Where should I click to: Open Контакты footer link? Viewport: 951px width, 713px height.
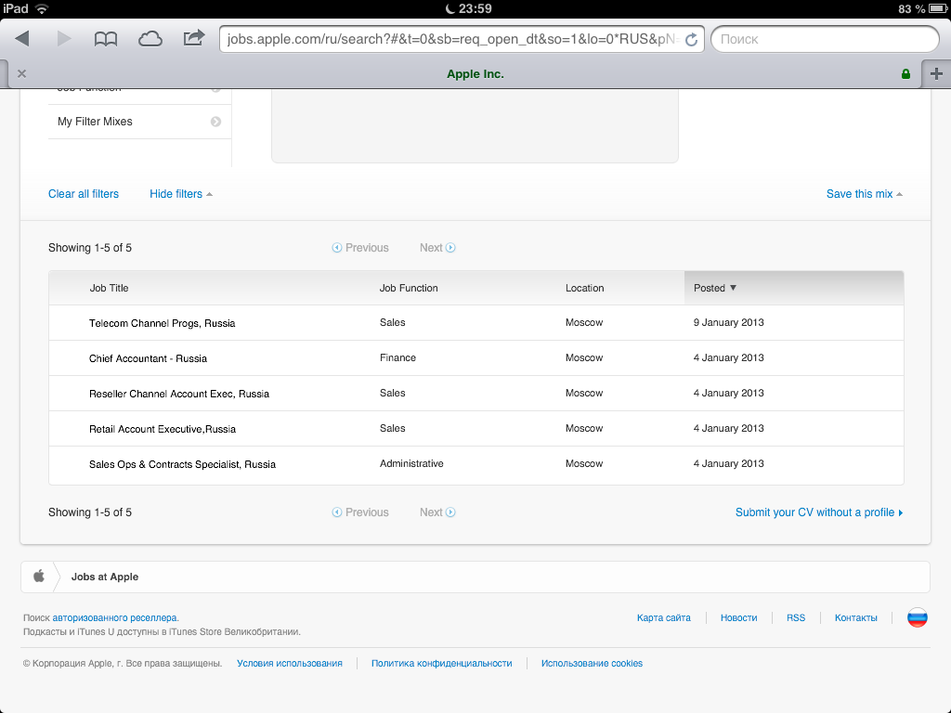point(855,617)
